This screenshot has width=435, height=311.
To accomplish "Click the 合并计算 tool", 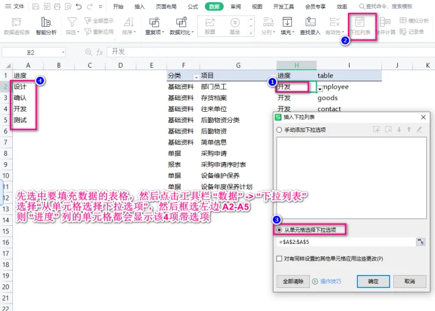I will point(385,26).
